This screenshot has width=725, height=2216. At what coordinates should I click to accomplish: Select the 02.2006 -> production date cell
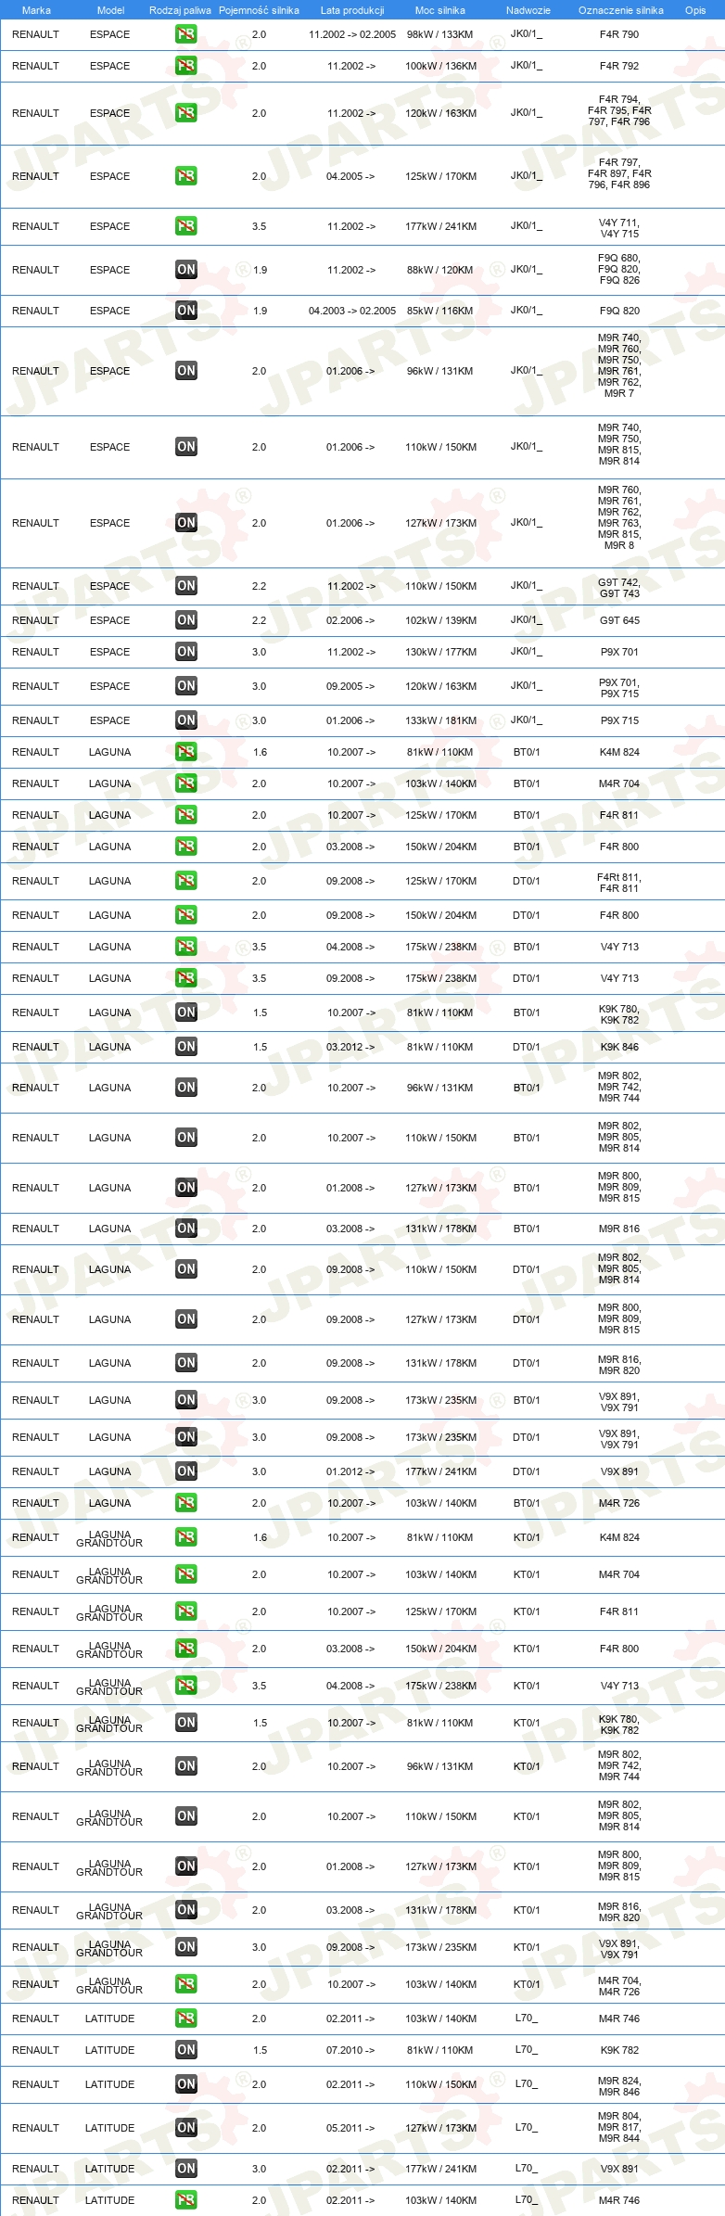click(x=350, y=620)
